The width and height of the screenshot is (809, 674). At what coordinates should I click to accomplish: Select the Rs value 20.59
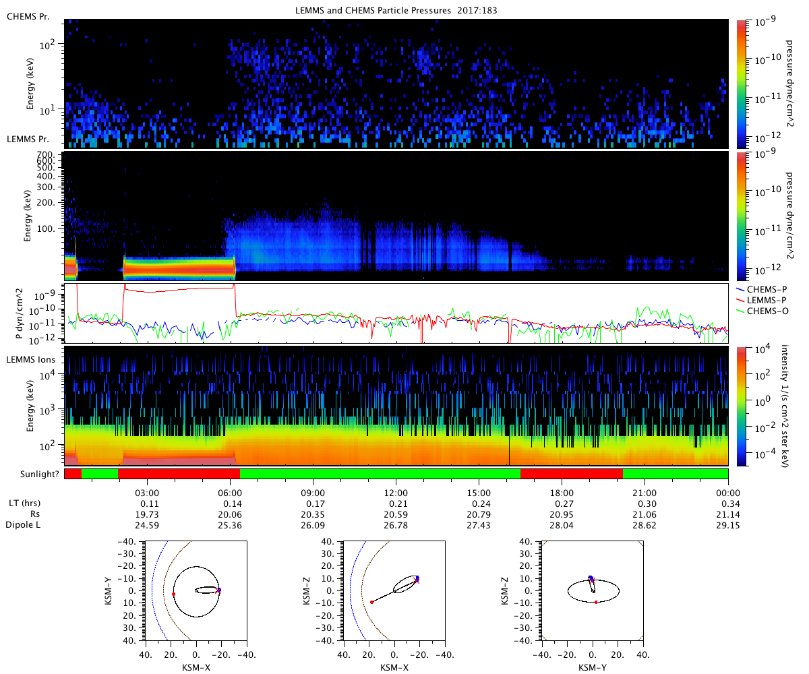pos(396,514)
